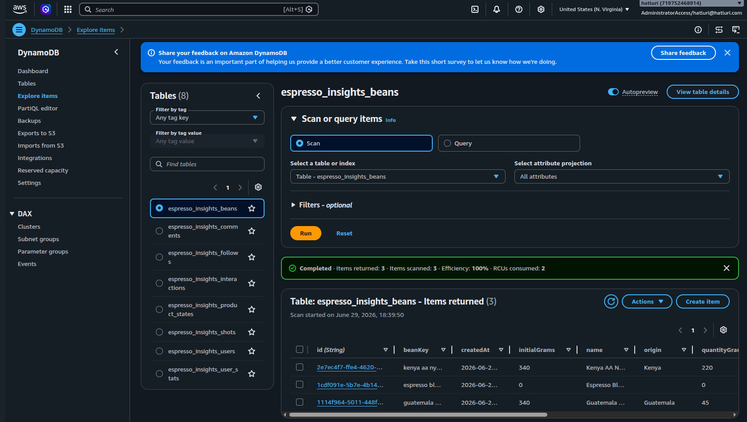Launch CloudShell from top bar

click(475, 9)
